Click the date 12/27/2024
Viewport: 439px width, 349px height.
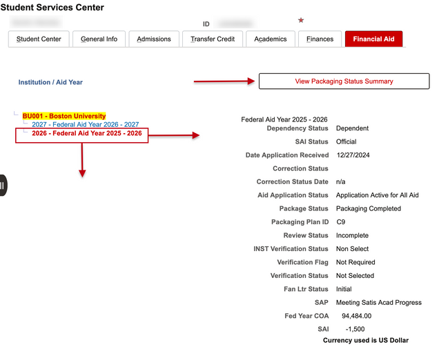[x=353, y=155]
